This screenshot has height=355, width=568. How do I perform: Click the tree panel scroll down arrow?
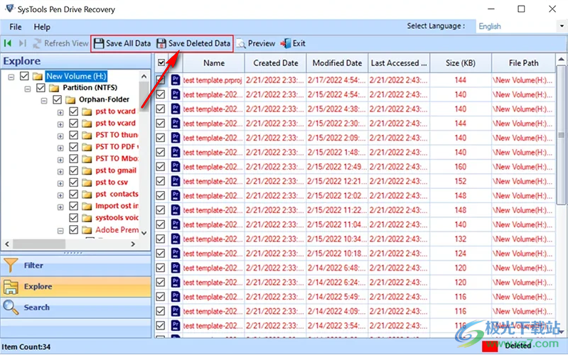(x=144, y=233)
